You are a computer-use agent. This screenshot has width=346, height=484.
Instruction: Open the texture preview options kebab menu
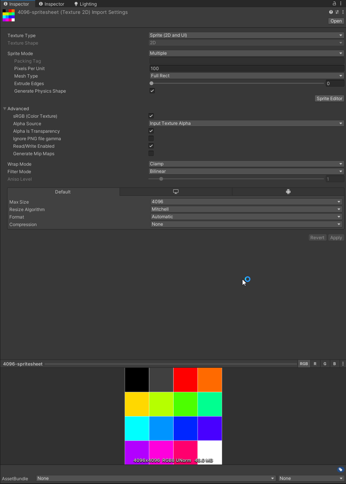pyautogui.click(x=343, y=363)
